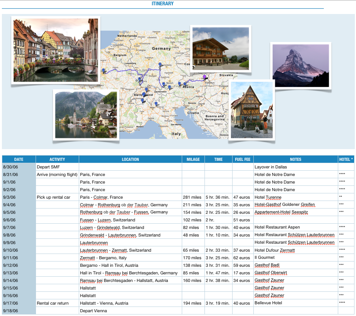Click the Italy label on the map
The width and height of the screenshot is (356, 316).
coord(176,134)
